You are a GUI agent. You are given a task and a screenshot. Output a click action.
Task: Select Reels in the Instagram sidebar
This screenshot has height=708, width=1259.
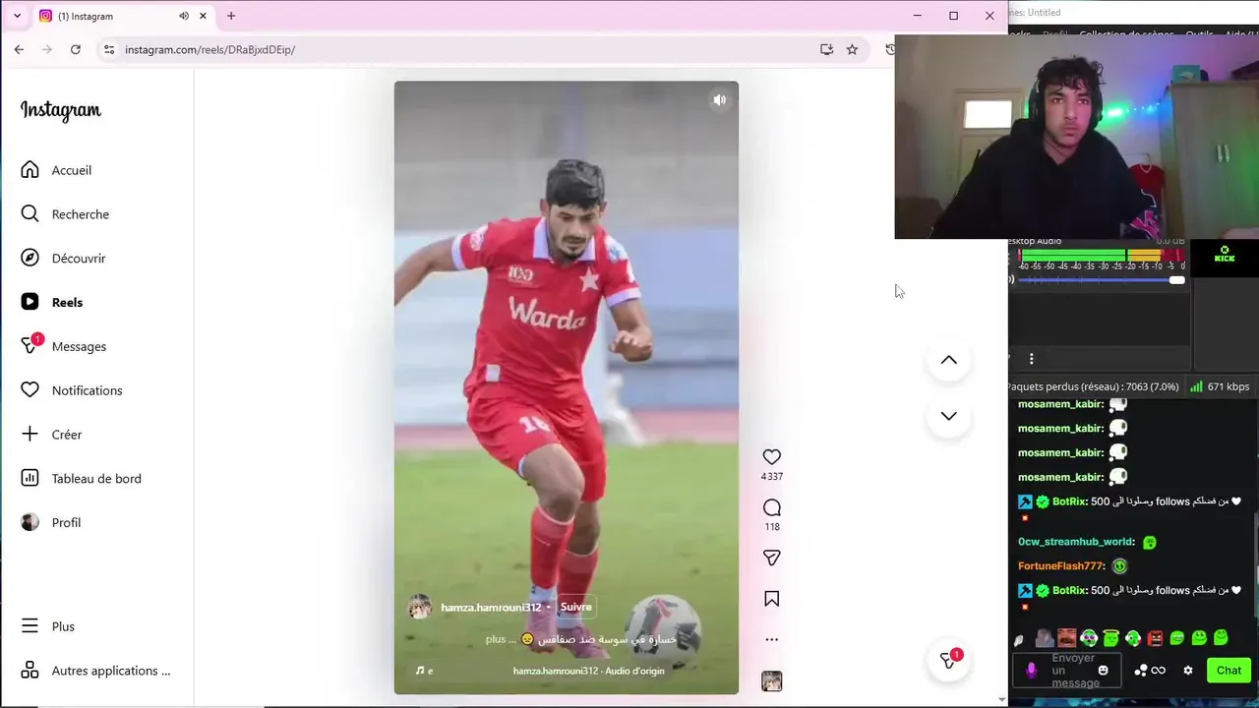[x=53, y=302]
